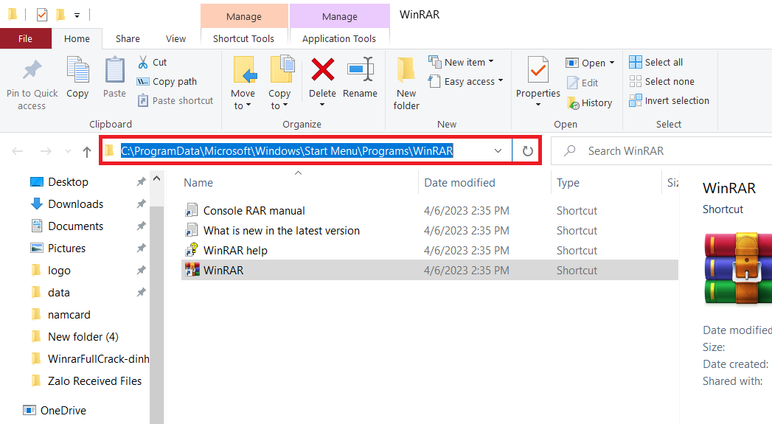Click the navigation pane scroll up arrow
The image size is (772, 424).
157,178
